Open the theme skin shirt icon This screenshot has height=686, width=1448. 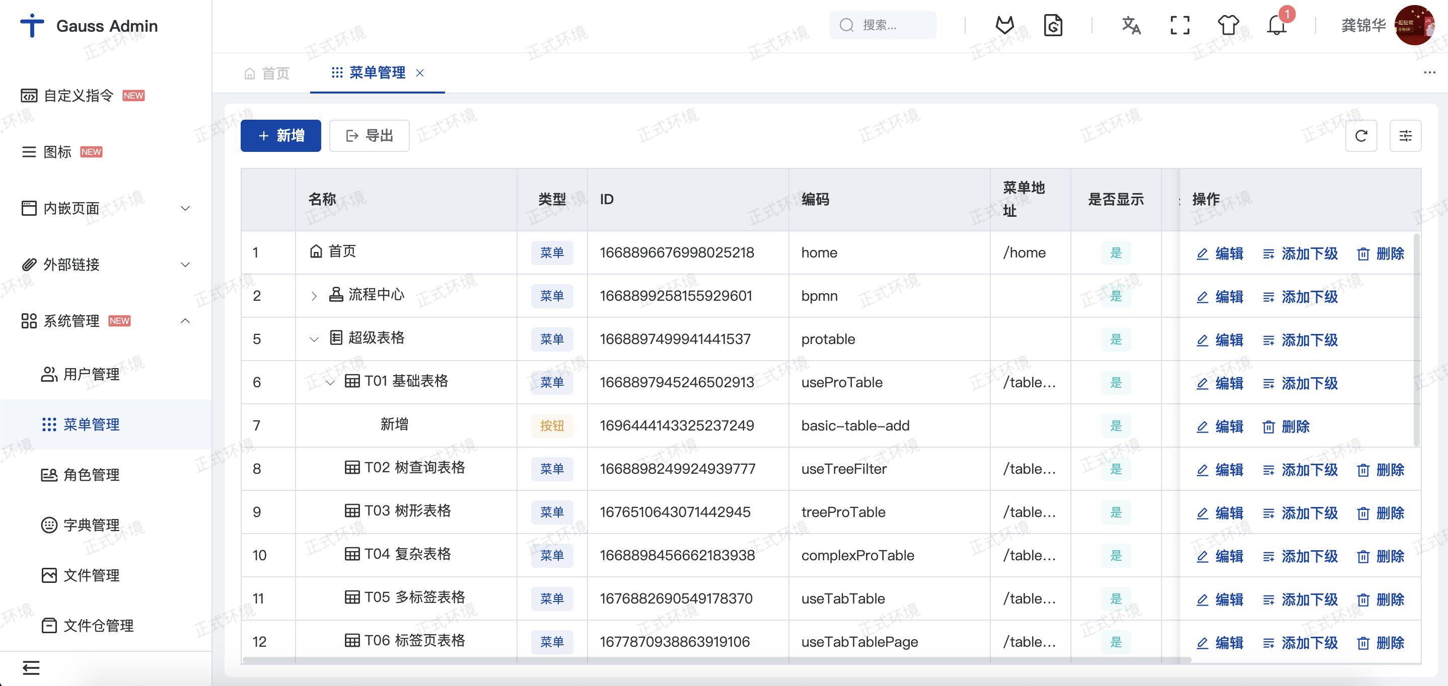1228,25
